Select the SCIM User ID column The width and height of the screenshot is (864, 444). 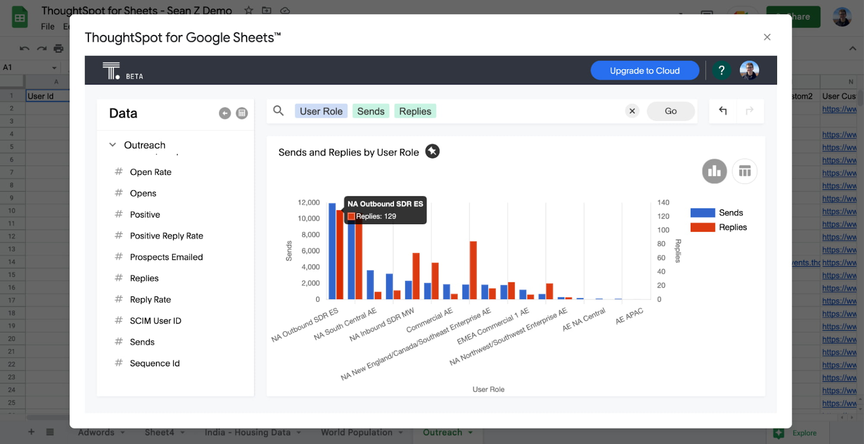(x=156, y=321)
